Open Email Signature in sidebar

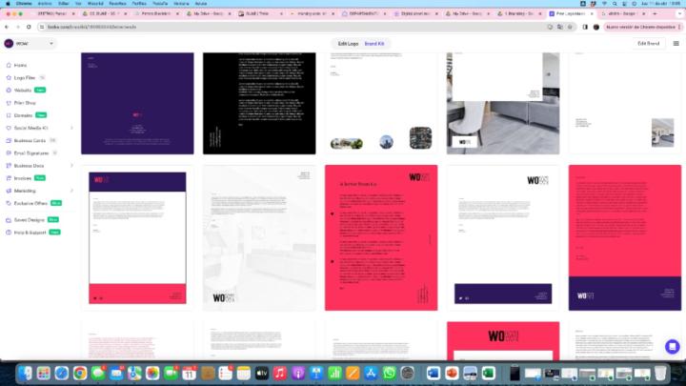[31, 153]
